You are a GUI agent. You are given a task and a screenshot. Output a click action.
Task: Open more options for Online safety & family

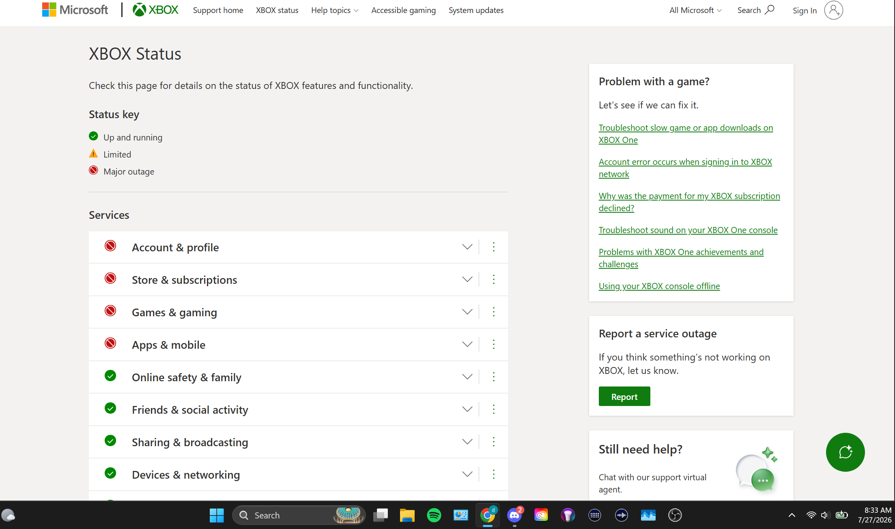(x=494, y=377)
